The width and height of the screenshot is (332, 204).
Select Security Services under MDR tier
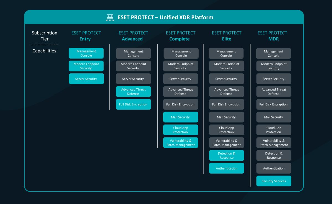tap(274, 181)
